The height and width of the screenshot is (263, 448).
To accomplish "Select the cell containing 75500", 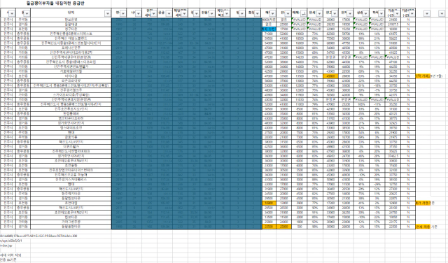I will point(330,38).
